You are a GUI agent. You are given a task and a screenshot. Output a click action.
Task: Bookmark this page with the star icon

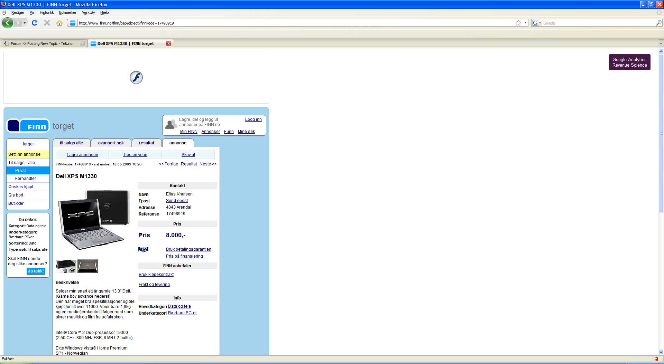518,23
